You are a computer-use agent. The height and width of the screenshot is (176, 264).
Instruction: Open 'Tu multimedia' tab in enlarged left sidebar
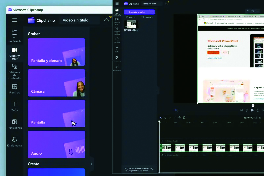tap(15, 36)
